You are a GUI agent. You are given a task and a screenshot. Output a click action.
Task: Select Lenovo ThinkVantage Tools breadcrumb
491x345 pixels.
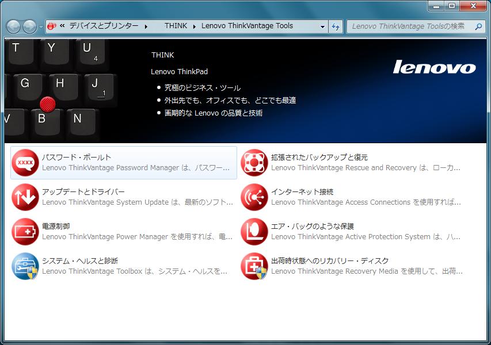pyautogui.click(x=247, y=26)
